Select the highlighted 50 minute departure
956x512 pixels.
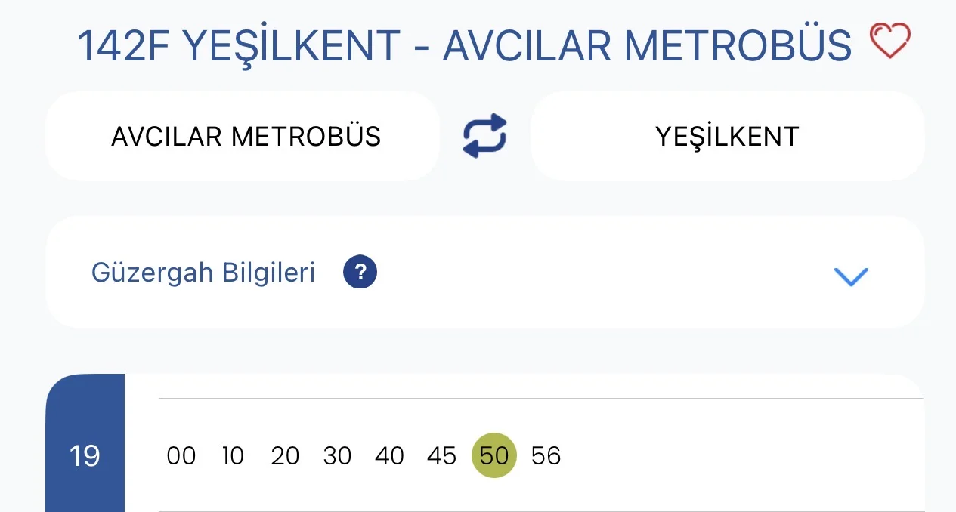pyautogui.click(x=494, y=456)
